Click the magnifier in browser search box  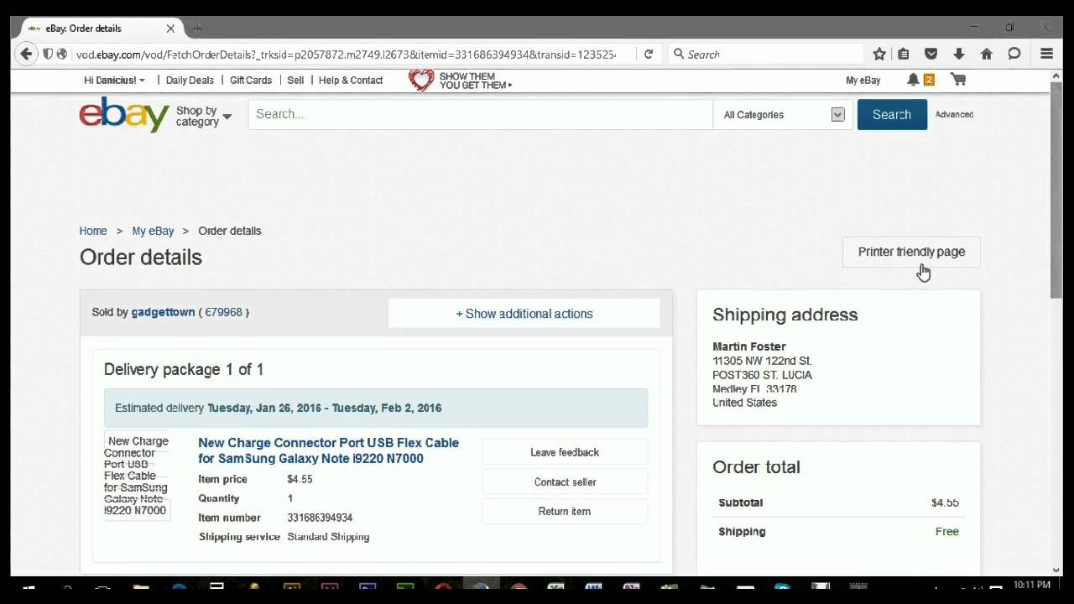679,54
